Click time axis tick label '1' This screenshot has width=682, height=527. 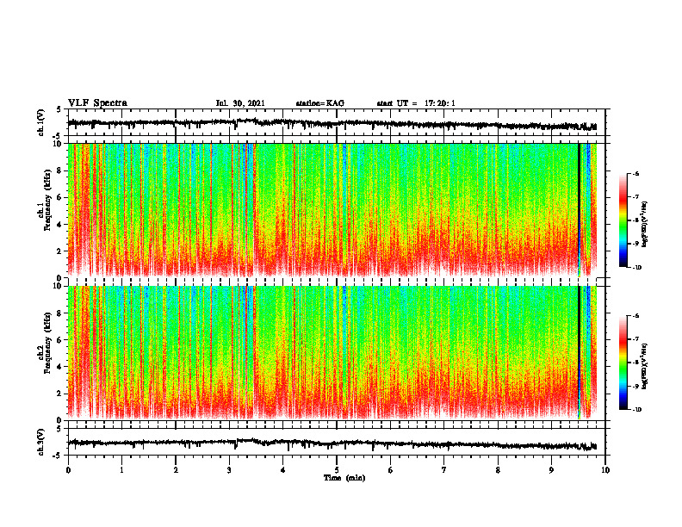coord(121,470)
